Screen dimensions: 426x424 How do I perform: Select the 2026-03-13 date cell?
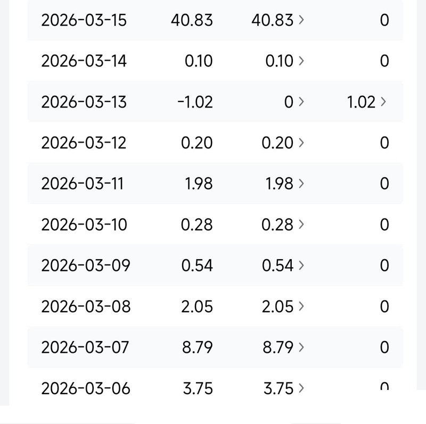(84, 102)
